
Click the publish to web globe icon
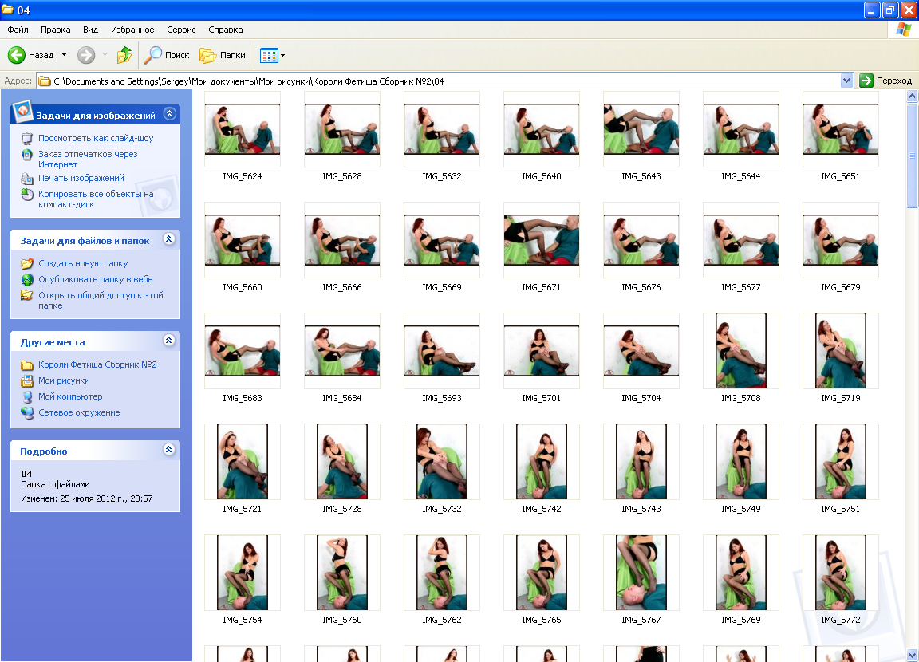pos(27,279)
